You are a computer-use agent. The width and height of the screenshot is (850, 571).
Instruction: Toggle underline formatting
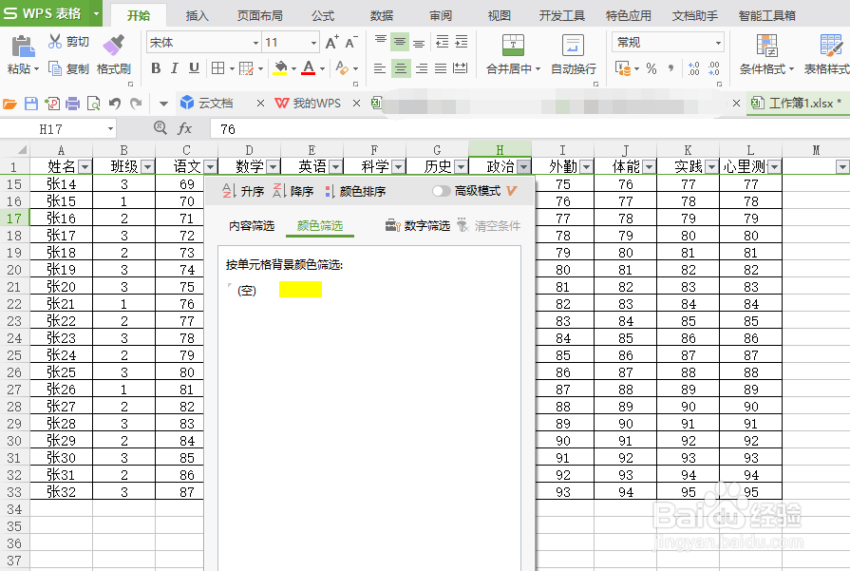point(194,68)
